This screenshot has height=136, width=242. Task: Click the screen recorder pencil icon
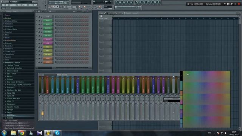point(231,4)
